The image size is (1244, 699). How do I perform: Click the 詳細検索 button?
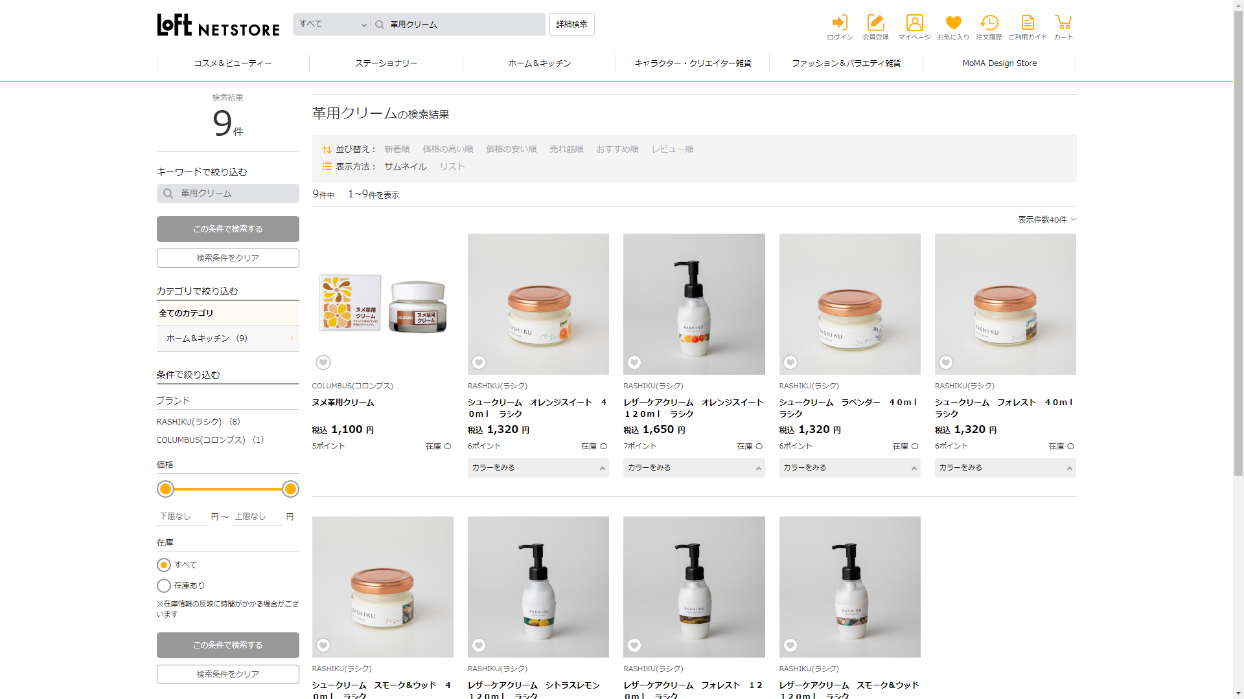(x=571, y=25)
